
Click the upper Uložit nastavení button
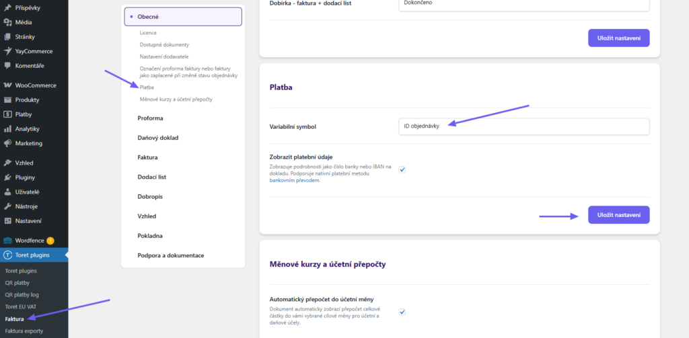tap(619, 38)
